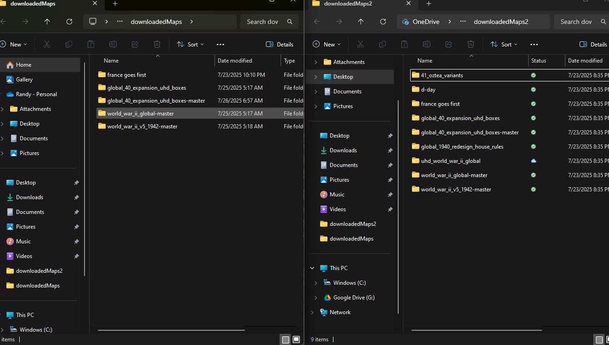
Task: Expand Network in right navigation pane
Action: (x=312, y=312)
